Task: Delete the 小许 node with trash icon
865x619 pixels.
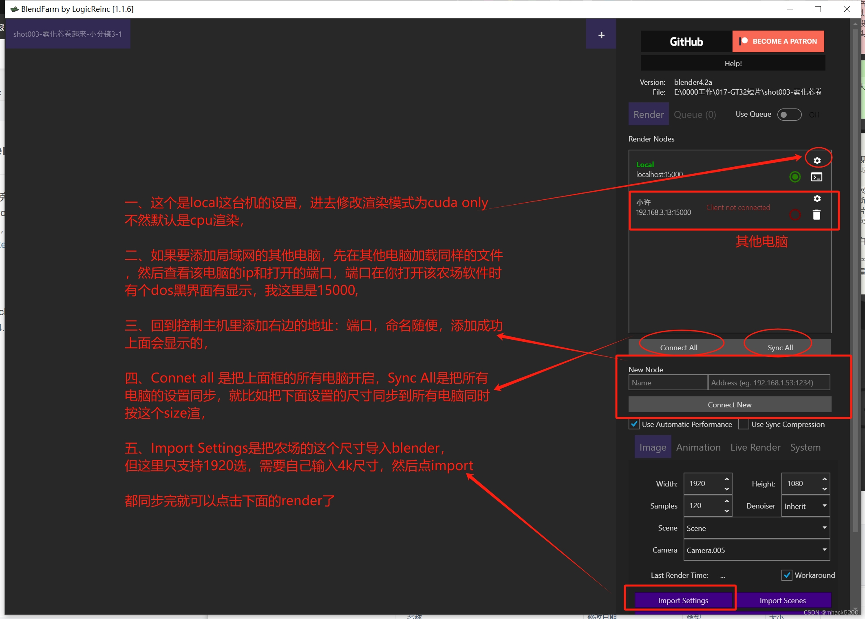Action: click(x=816, y=215)
